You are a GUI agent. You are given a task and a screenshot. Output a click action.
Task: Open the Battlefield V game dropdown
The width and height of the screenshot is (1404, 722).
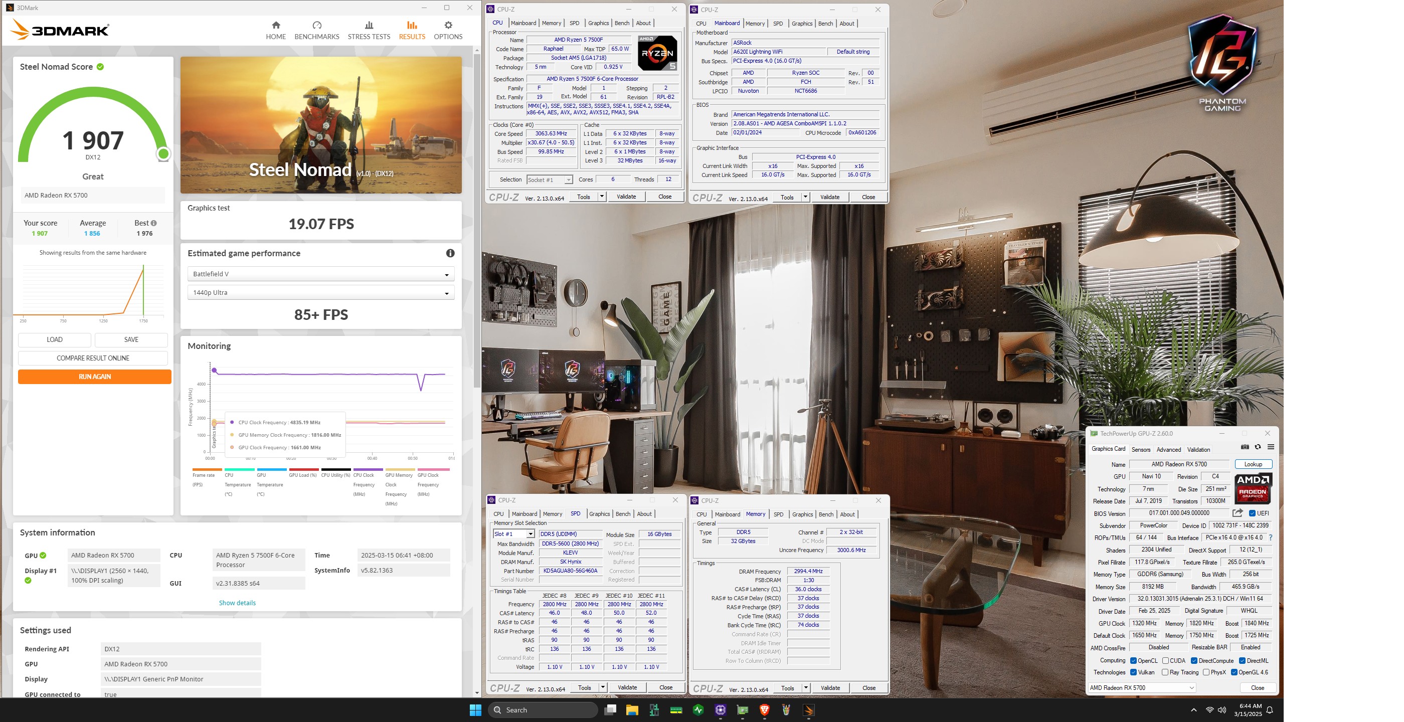[x=320, y=274]
